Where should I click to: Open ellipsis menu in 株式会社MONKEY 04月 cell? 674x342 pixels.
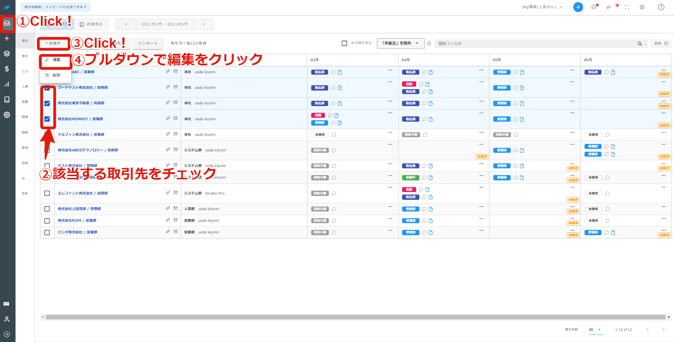pyautogui.click(x=481, y=113)
